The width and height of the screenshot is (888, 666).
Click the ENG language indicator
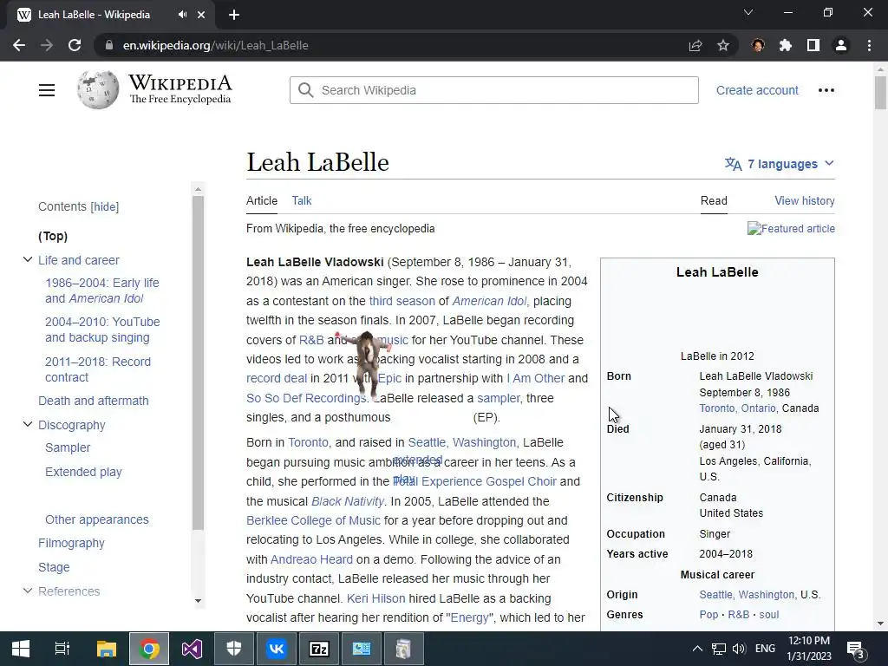coord(765,649)
